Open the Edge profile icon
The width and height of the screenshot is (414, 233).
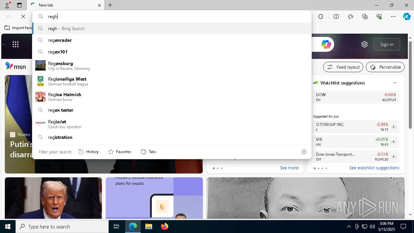(7, 5)
